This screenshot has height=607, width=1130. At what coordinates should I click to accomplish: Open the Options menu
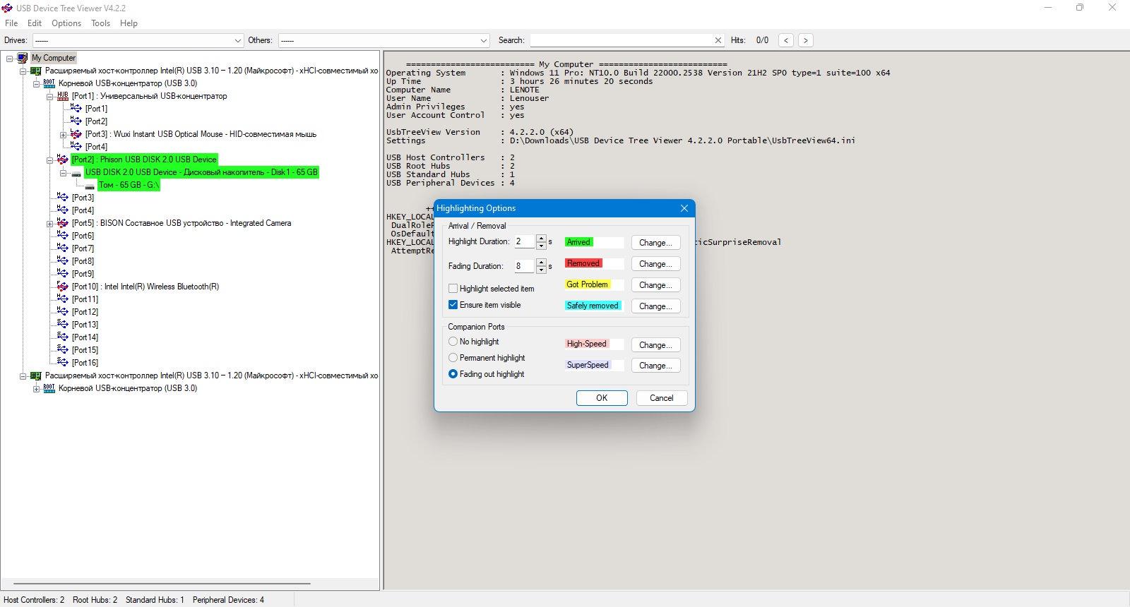point(66,23)
